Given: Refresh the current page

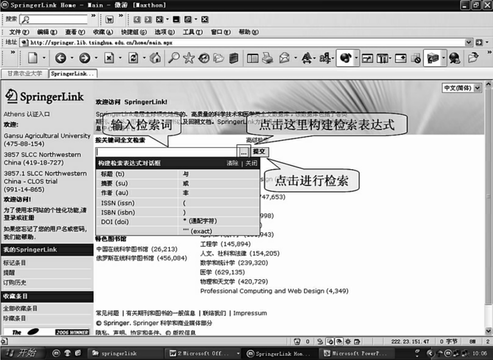Looking at the screenshot, I should click(x=133, y=58).
